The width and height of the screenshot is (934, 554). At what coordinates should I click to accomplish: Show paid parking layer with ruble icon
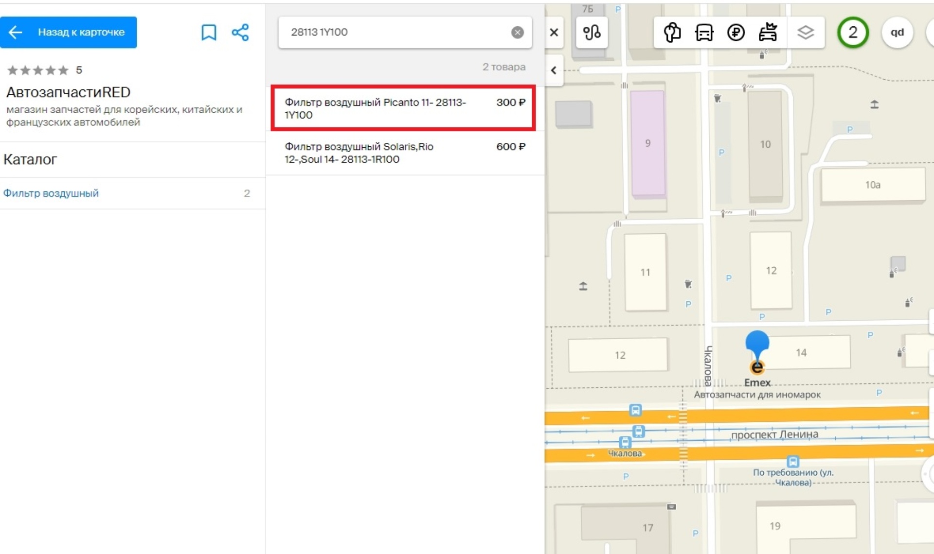(x=736, y=33)
